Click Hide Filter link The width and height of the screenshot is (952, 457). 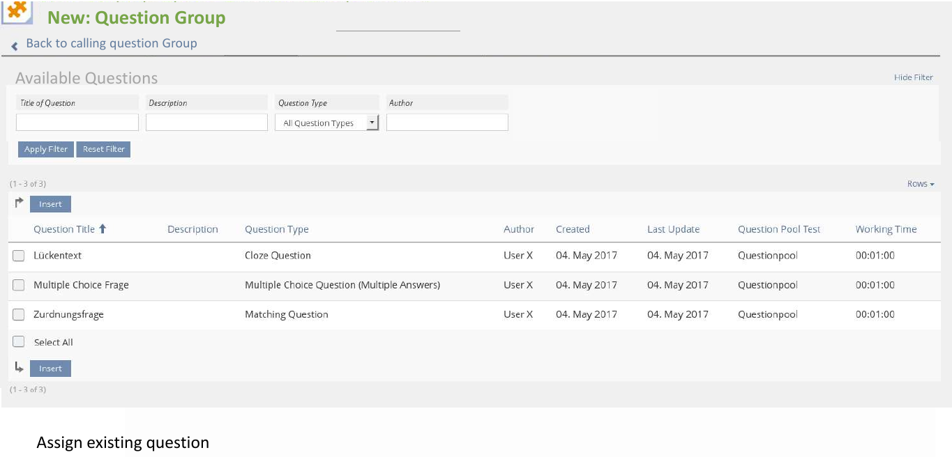(x=913, y=77)
